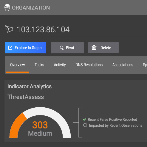Click the 303 Medium score gauge

(40, 123)
